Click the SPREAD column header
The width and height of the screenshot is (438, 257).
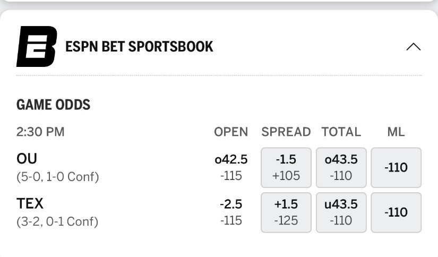[286, 132]
